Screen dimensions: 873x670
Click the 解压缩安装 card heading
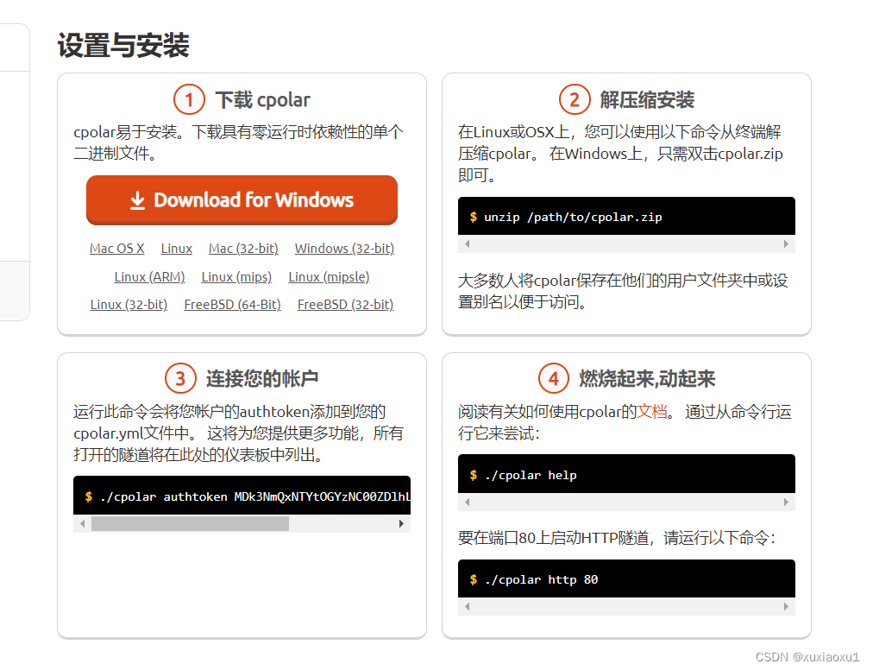pos(647,100)
